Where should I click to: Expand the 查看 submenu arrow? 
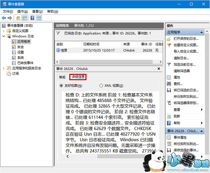click(202, 110)
